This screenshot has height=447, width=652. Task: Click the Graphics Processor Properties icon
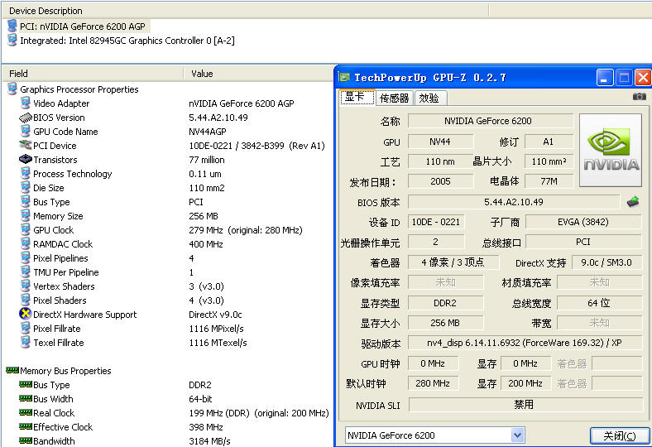point(12,89)
